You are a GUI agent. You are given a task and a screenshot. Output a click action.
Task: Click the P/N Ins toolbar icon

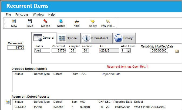coord(108,21)
